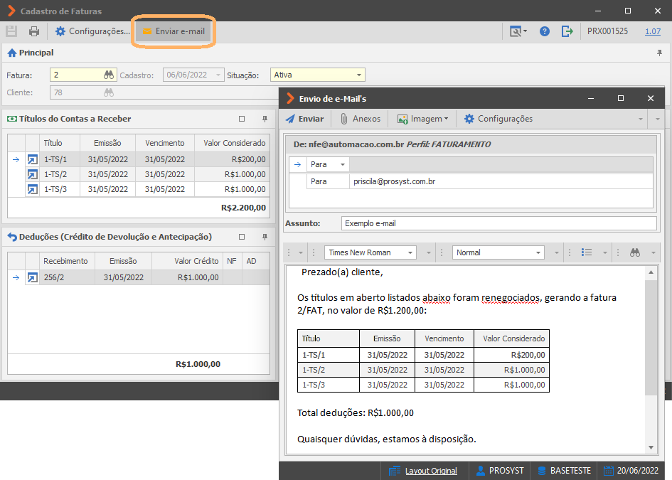
Task: Click the blue help question mark icon
Action: [544, 31]
